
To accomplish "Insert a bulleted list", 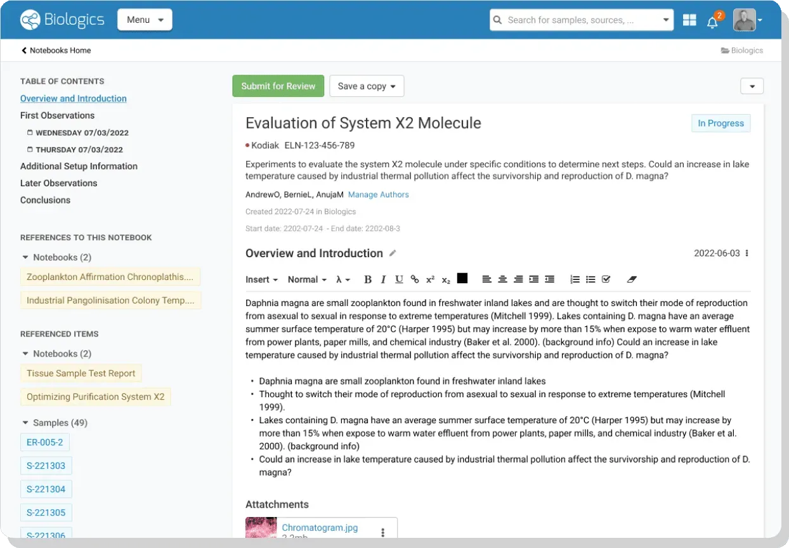I will (x=590, y=279).
